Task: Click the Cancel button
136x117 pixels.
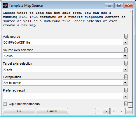Action: 52,111
